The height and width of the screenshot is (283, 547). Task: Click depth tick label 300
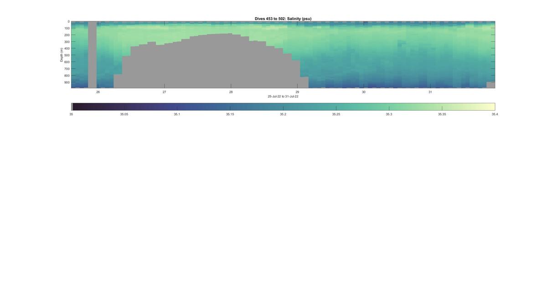tap(67, 42)
